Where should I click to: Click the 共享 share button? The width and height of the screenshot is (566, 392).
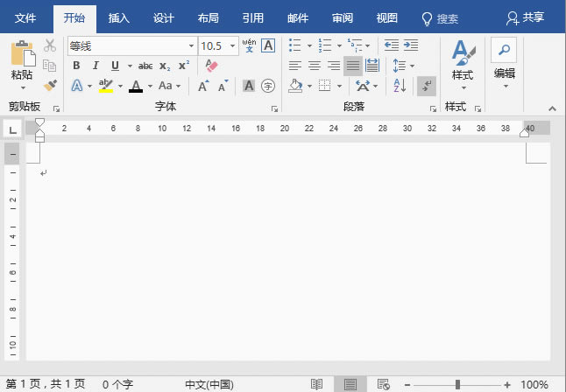(x=525, y=17)
